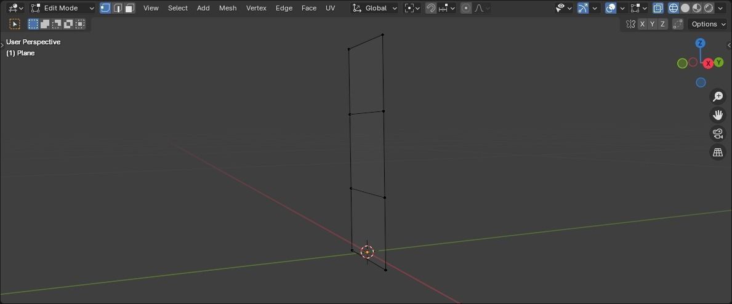
Task: Click the negative Y axis gizmo circle
Action: 682,63
